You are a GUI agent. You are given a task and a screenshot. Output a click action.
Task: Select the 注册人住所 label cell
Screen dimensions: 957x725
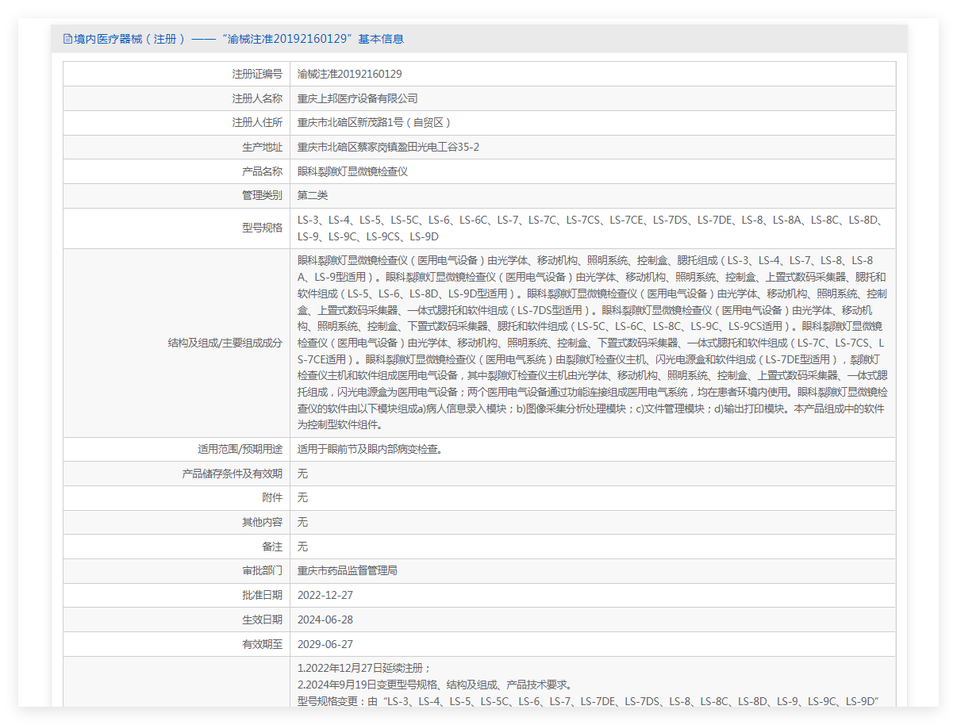177,123
